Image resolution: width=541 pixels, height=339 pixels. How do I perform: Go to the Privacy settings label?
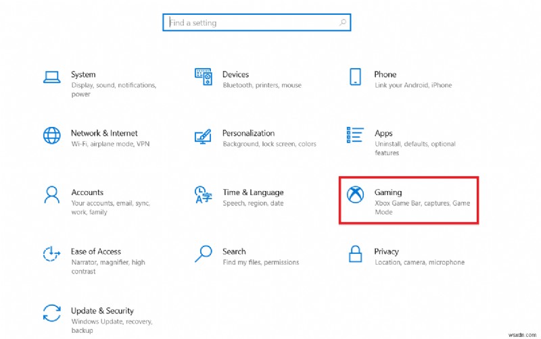(386, 251)
